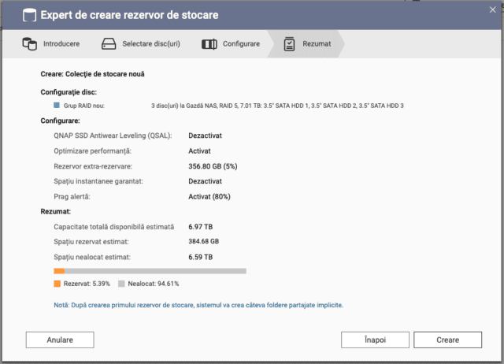The image size is (504, 364).
Task: Click the RAID 5 disk configuration text
Action: [276, 105]
